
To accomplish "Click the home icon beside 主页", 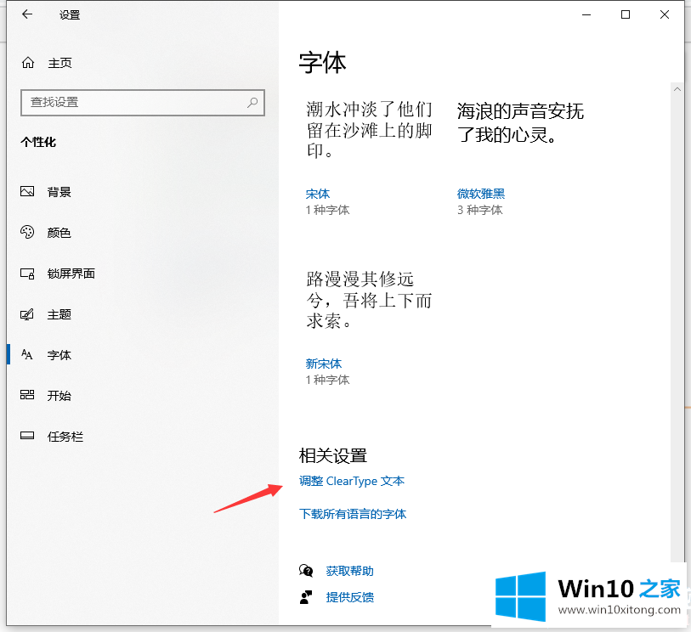I will [28, 63].
